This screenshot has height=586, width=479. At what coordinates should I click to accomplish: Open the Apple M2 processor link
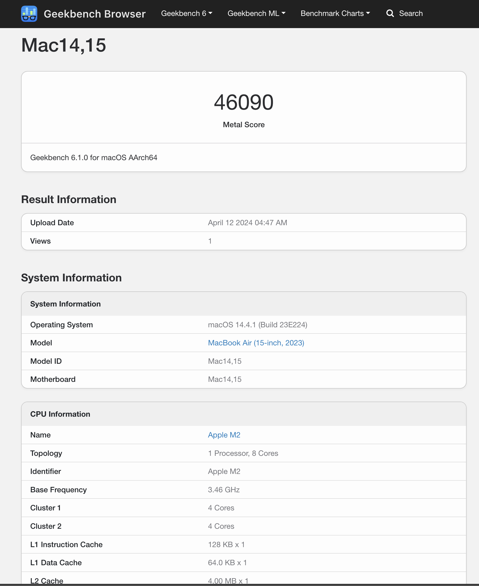224,435
